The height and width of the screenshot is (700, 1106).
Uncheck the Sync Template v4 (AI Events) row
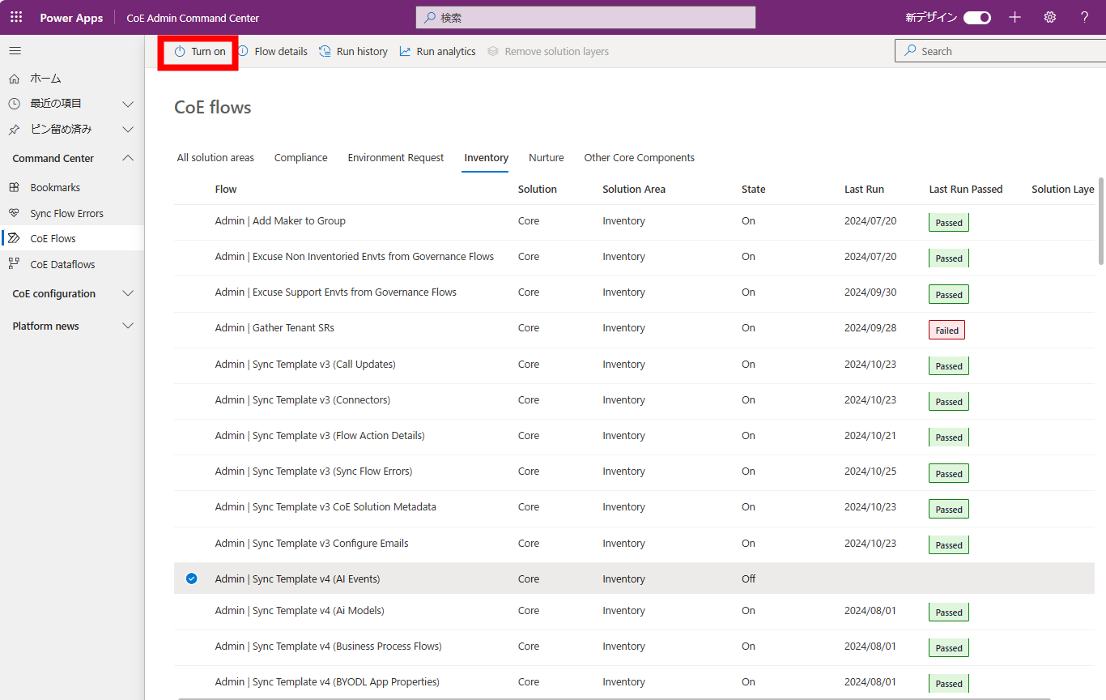[x=191, y=578]
